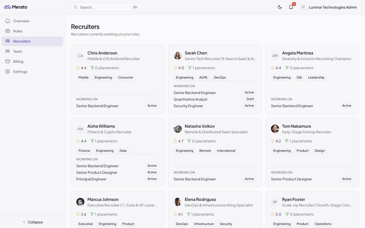Click the Settings gear icon
365x228 pixels.
click(x=8, y=71)
